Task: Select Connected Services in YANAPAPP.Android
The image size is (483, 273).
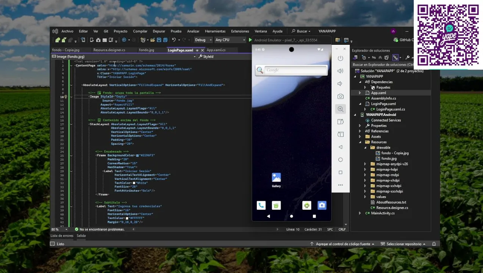Action: [386, 120]
